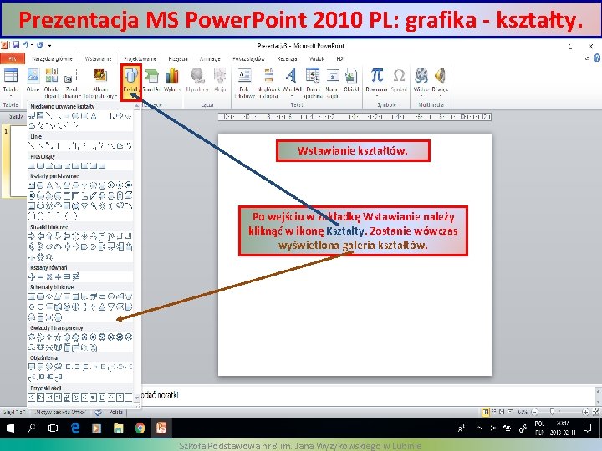The image size is (602, 451).
Task: Click the notes field below the slide
Action: tap(367, 394)
